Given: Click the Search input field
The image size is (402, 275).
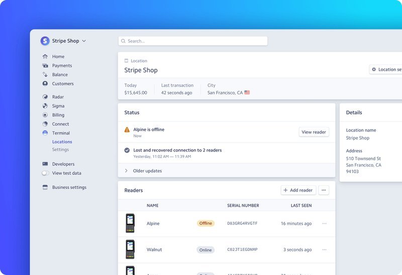Looking at the screenshot, I should pyautogui.click(x=193, y=41).
